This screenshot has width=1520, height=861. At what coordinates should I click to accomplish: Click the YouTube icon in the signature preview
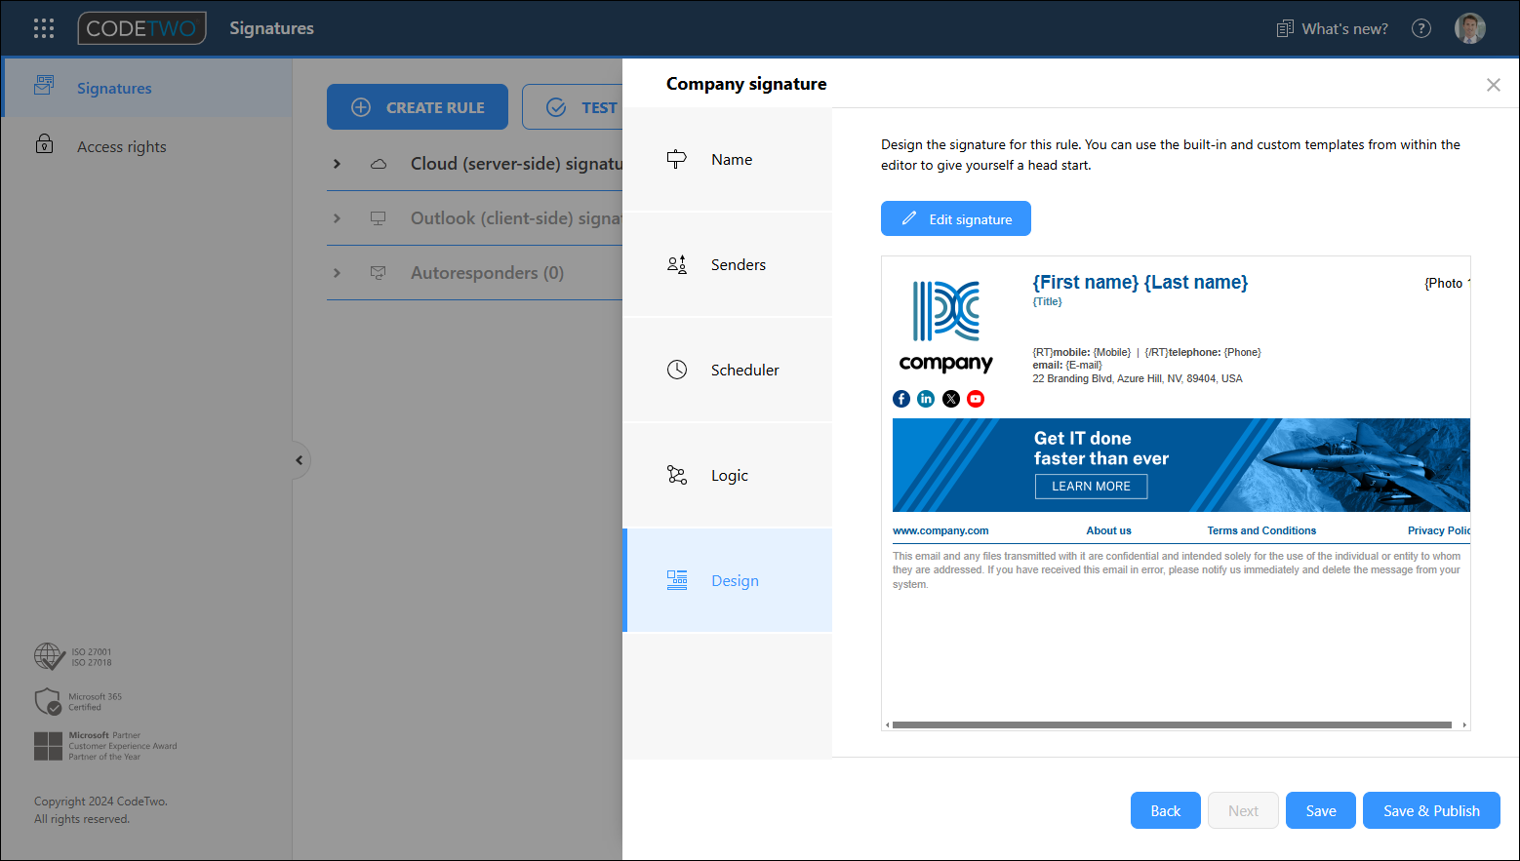click(x=975, y=398)
